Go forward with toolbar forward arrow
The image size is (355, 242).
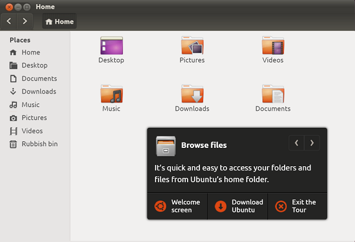pos(25,21)
